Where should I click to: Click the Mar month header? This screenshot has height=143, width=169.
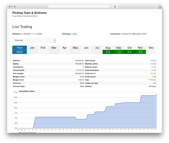point(54,48)
